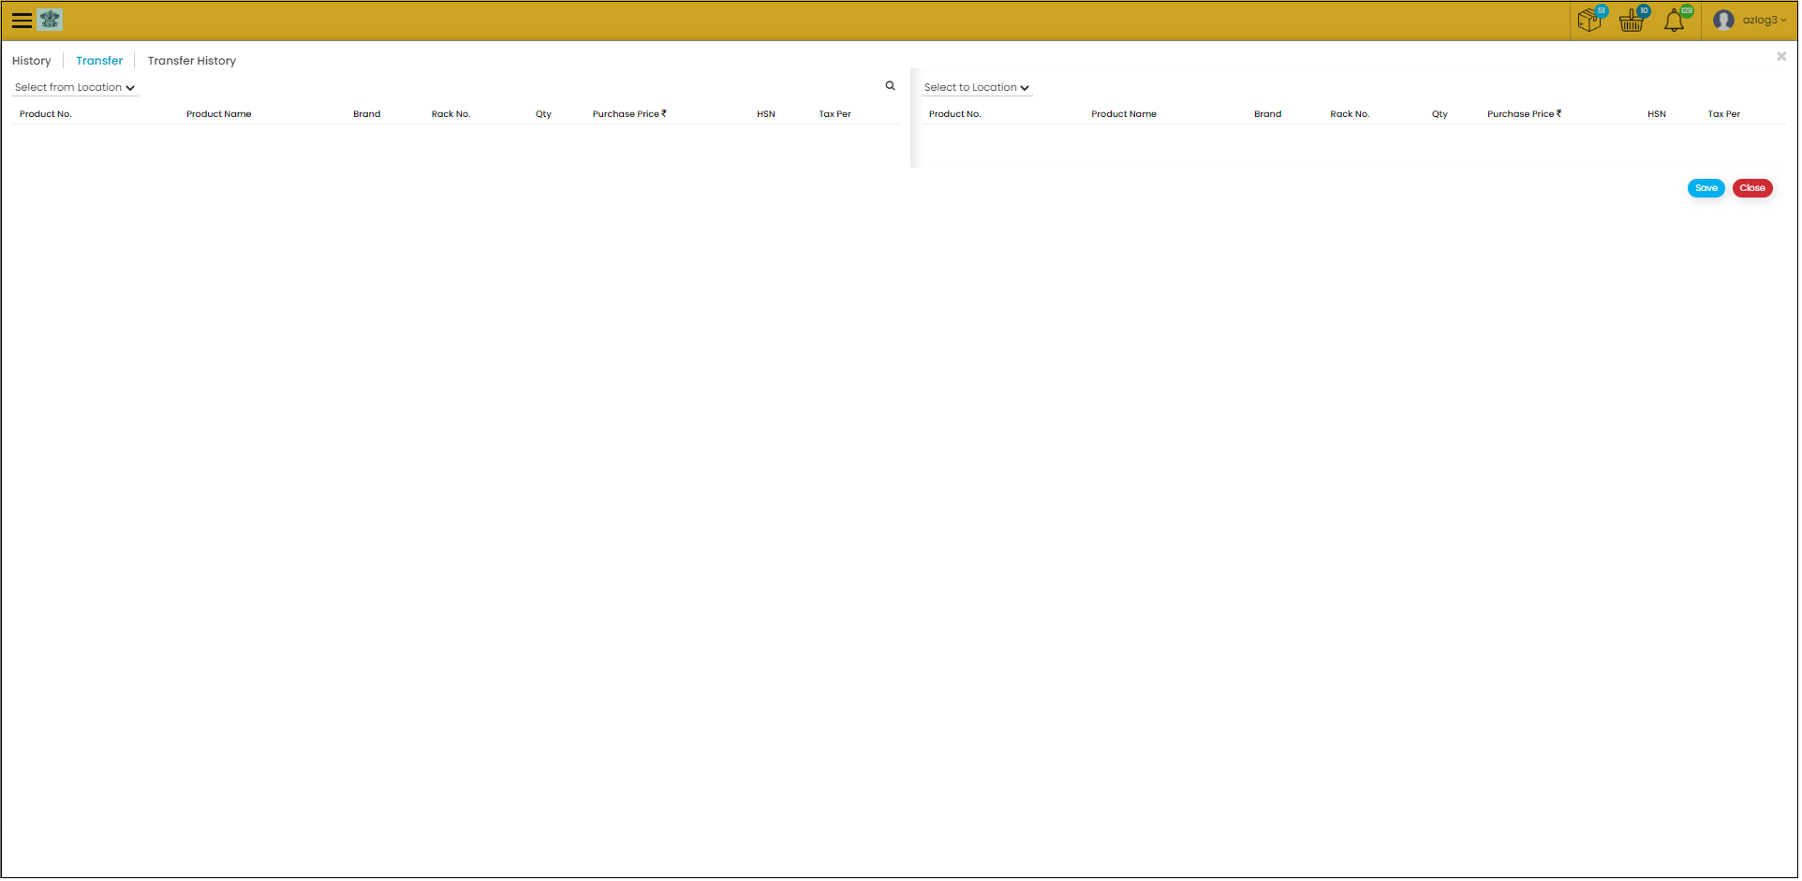The width and height of the screenshot is (1802, 881).
Task: Click left table Product No. header
Action: pyautogui.click(x=46, y=114)
